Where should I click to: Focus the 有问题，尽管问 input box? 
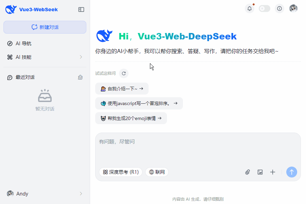coord(198,150)
